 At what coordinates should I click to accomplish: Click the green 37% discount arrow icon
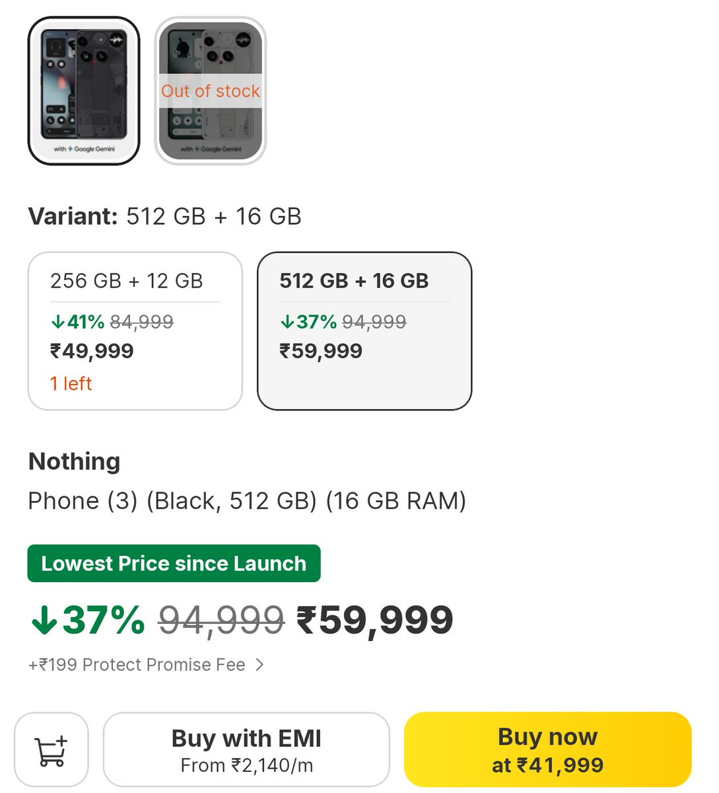(x=44, y=621)
